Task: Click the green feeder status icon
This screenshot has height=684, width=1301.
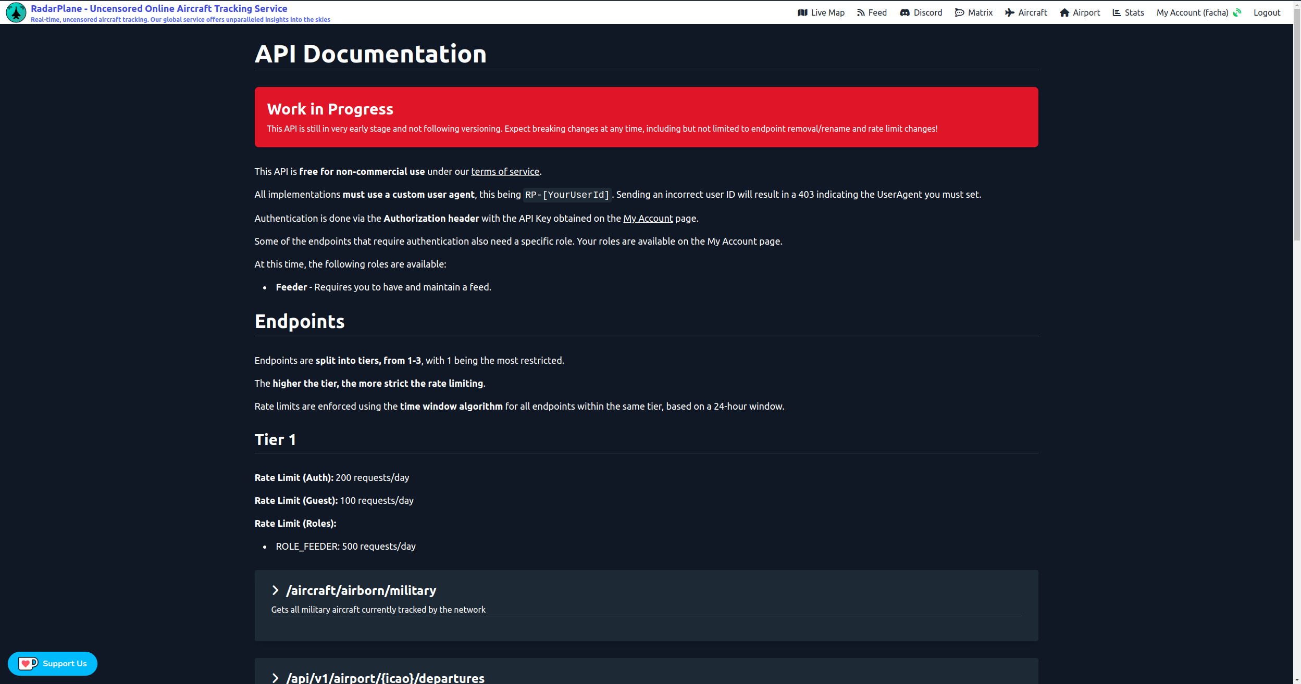Action: point(1237,12)
